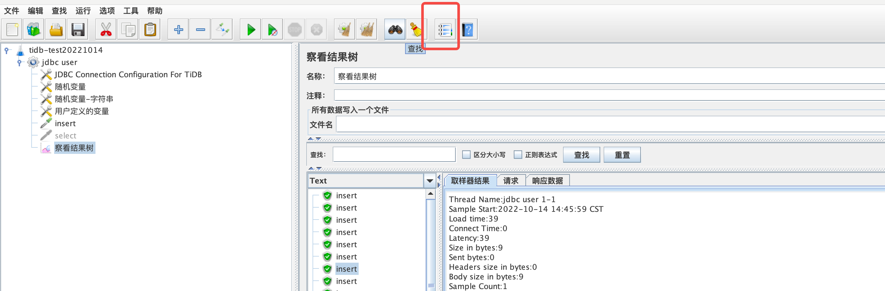
Task: Click the Paste clipboard icon
Action: (x=150, y=30)
